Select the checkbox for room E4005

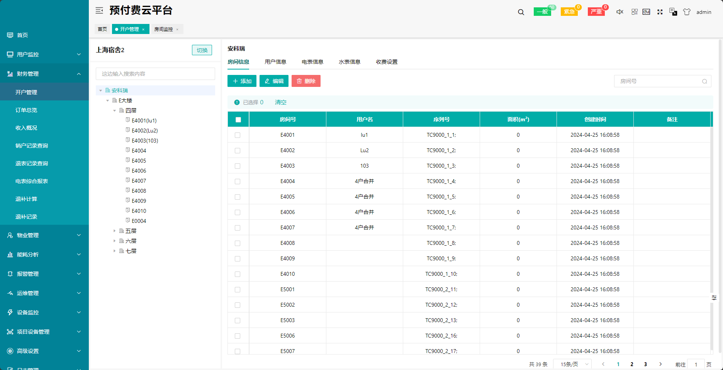coord(238,197)
